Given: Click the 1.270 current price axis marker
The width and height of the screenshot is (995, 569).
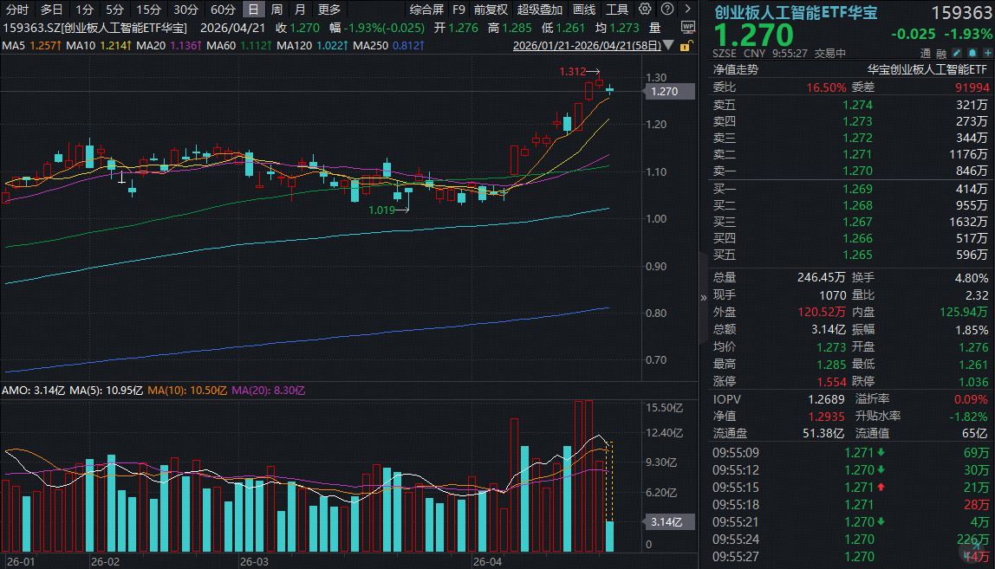Looking at the screenshot, I should point(668,92).
